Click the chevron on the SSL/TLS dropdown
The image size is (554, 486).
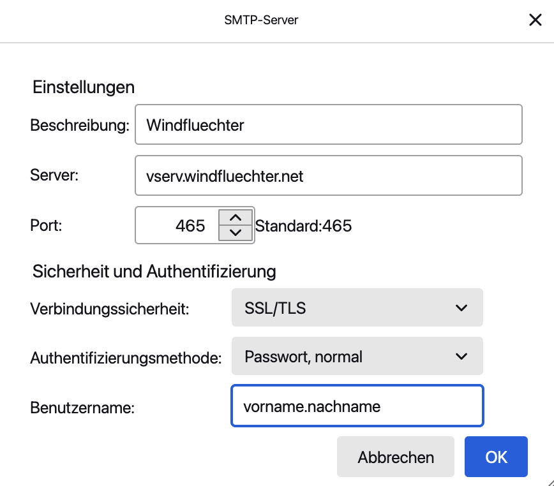tap(461, 308)
